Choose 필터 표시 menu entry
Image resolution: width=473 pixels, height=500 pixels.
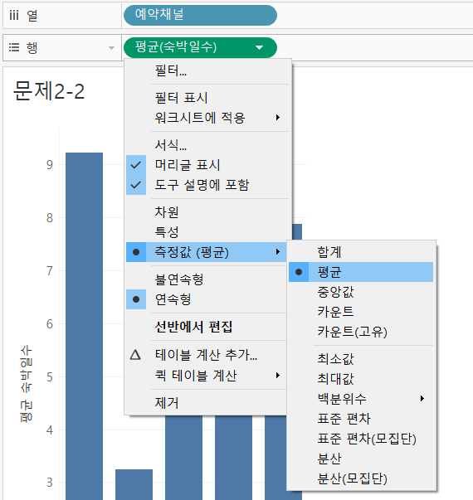click(x=207, y=98)
